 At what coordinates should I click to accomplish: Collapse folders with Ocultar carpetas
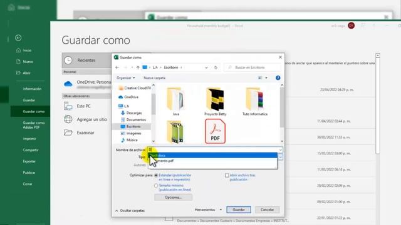[x=130, y=211]
